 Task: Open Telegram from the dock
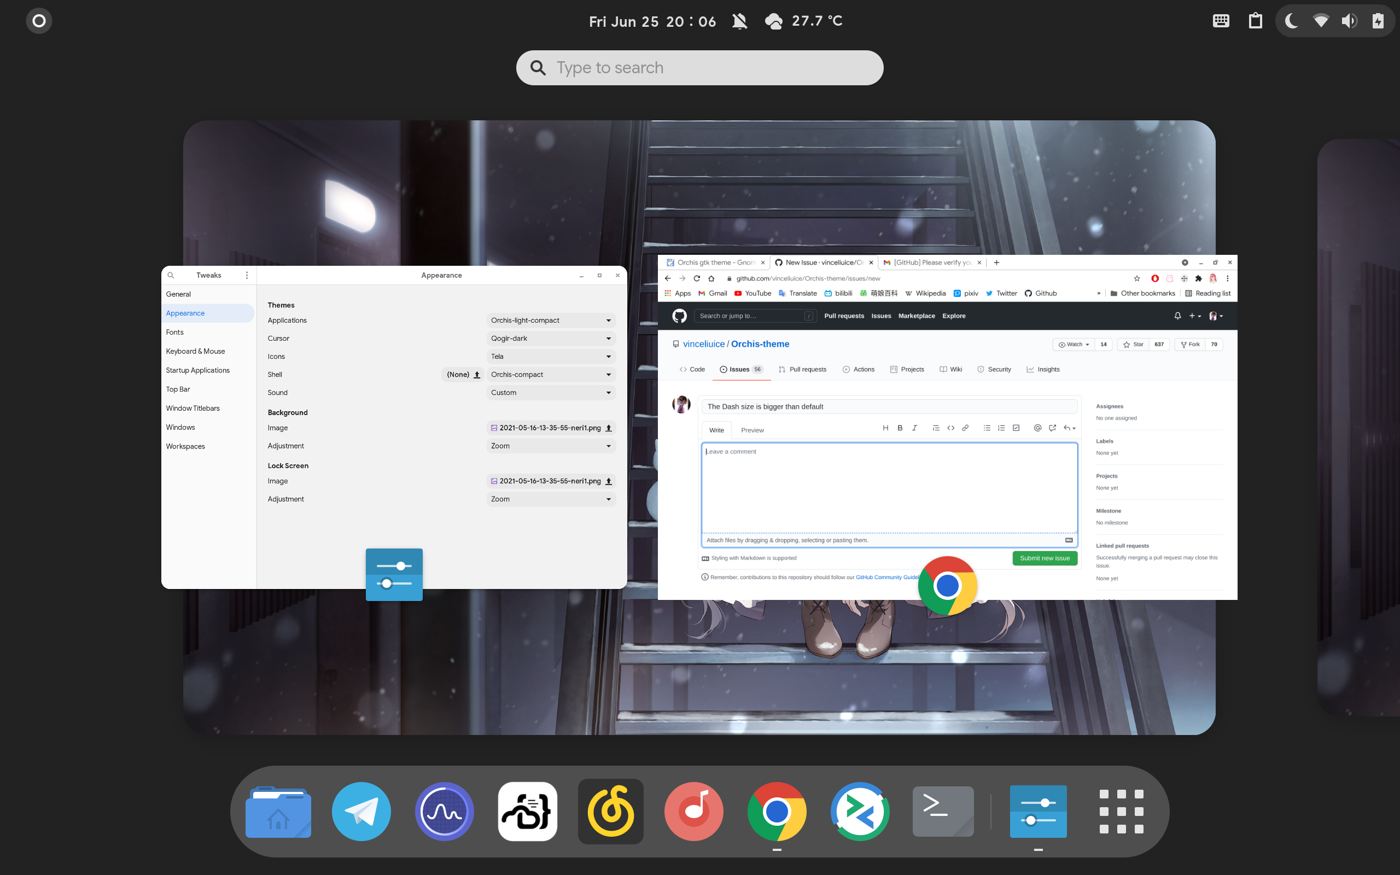[x=361, y=812]
